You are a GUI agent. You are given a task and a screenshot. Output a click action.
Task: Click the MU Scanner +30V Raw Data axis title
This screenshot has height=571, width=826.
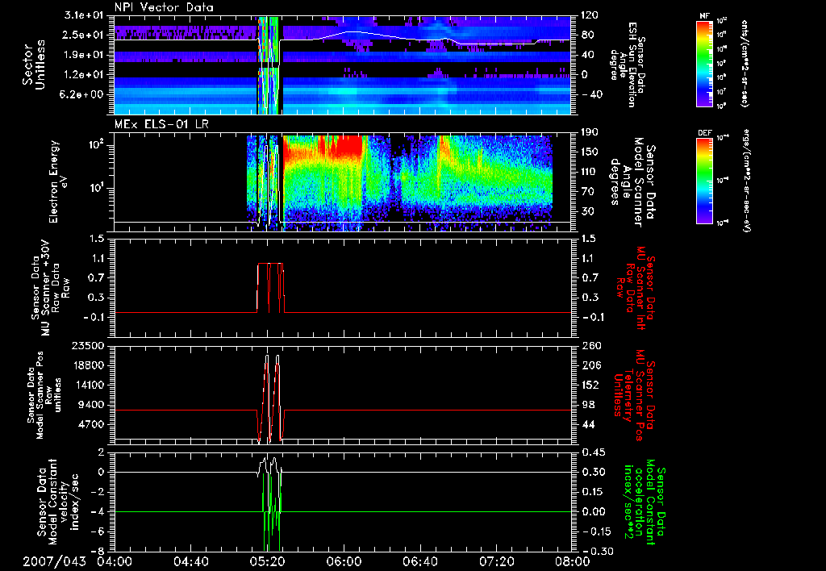point(50,288)
